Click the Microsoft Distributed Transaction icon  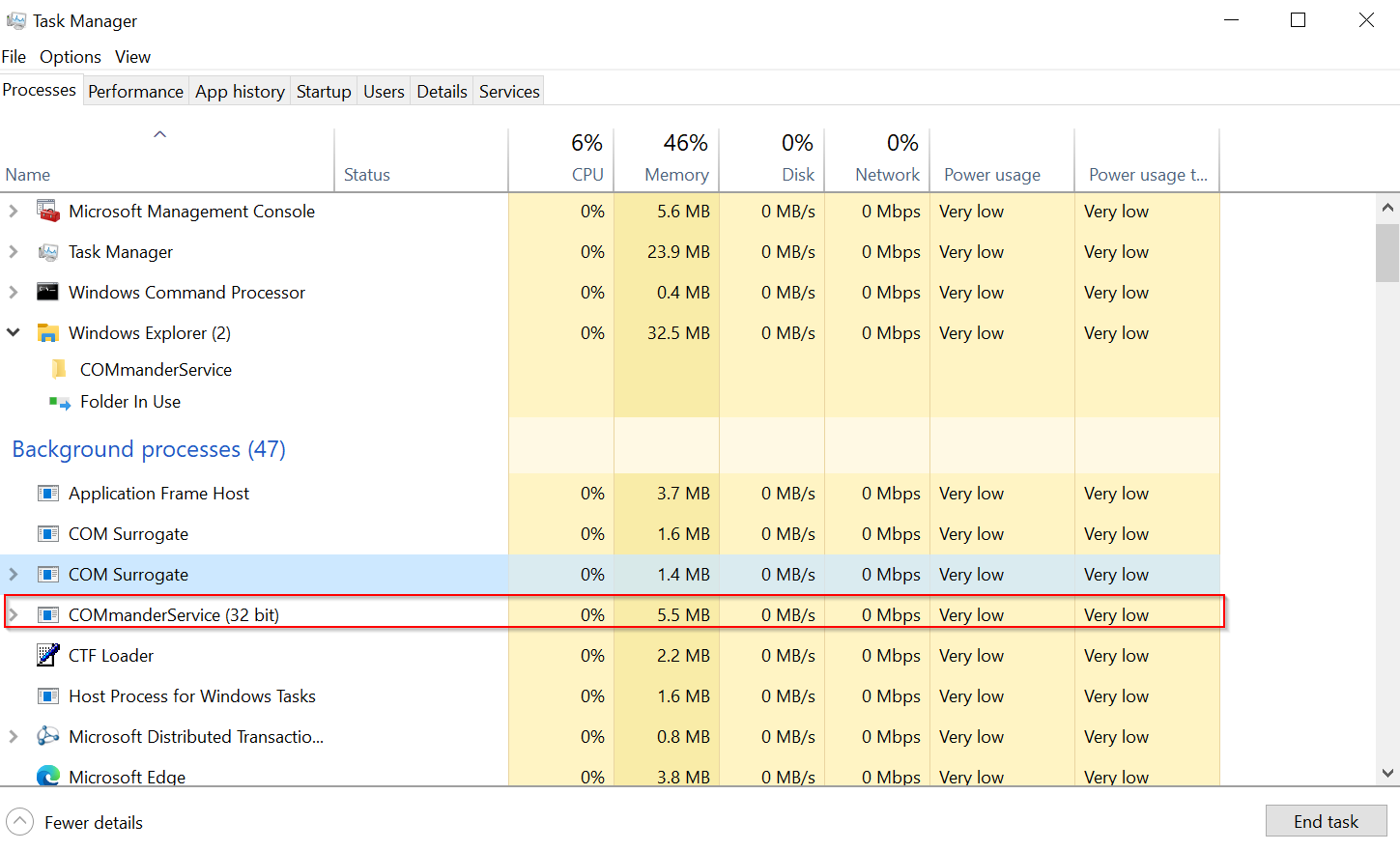[x=47, y=736]
